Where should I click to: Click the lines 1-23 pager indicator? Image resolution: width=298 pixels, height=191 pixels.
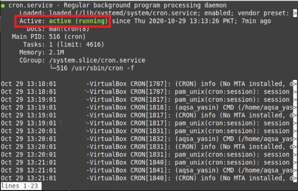pos(19,186)
